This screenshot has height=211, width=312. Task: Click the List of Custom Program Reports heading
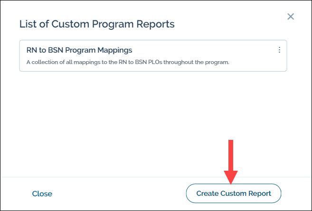(x=96, y=23)
